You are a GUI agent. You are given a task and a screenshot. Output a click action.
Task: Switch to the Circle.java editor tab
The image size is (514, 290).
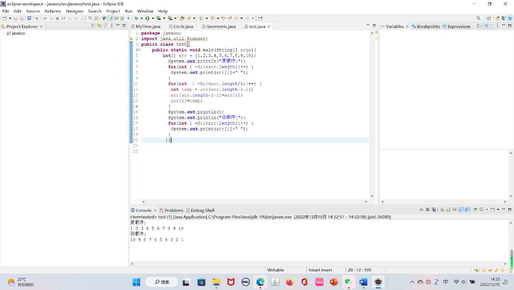[x=183, y=26]
